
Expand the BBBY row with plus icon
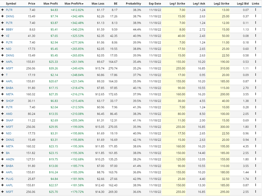[x=2, y=29]
